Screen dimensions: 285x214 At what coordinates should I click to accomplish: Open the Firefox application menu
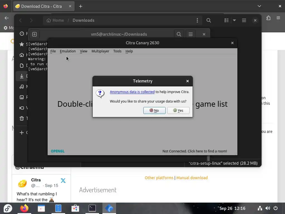click(x=278, y=18)
